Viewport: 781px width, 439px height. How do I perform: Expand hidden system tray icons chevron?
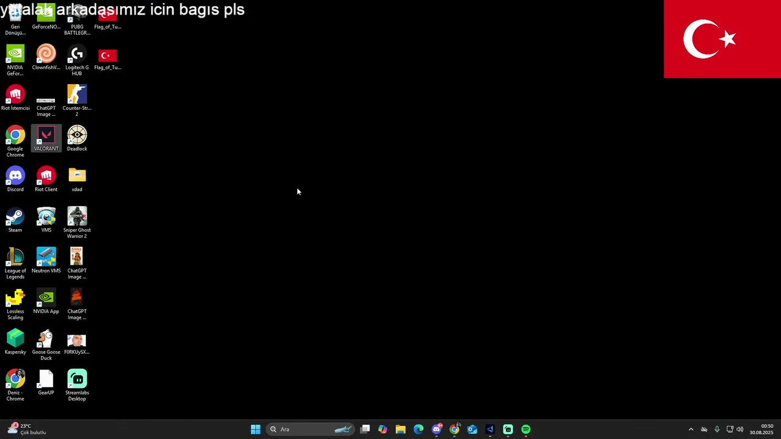pos(691,429)
